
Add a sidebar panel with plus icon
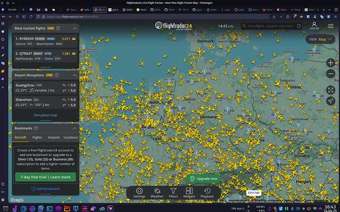click(3, 87)
